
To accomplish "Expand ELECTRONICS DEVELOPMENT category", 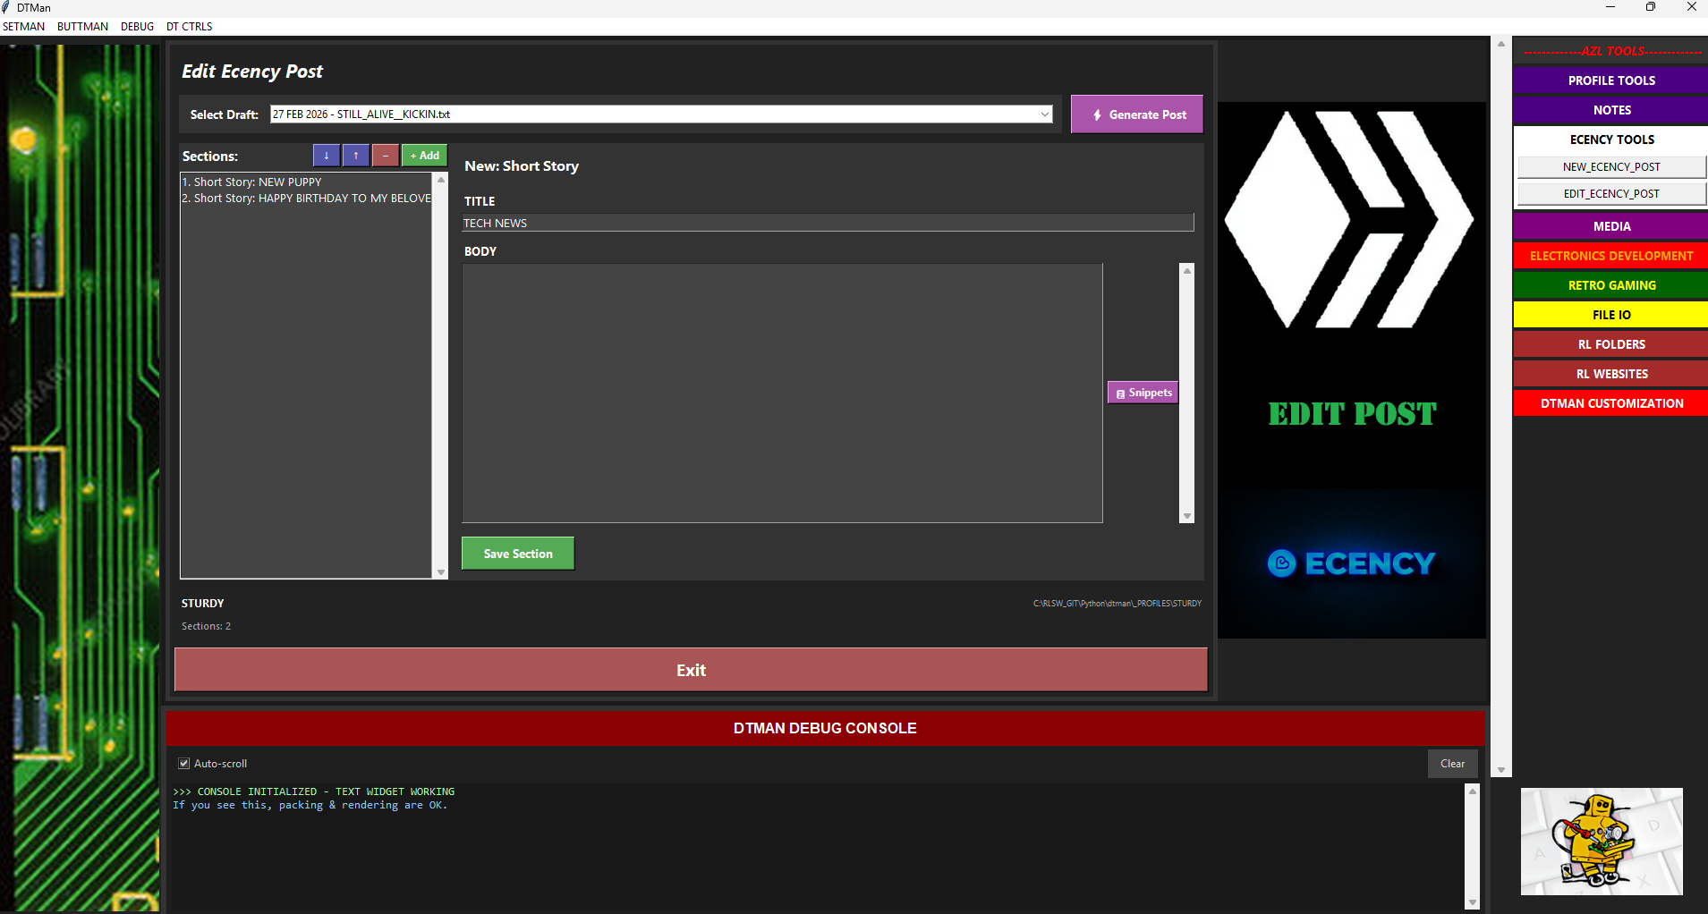I will [1611, 256].
